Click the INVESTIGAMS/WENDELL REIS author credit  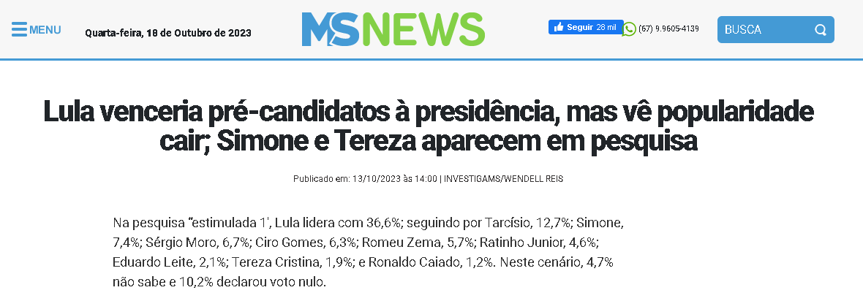tap(504, 179)
